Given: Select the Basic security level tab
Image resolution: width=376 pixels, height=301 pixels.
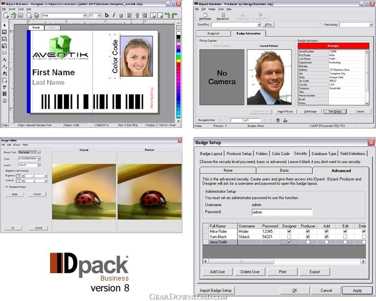Looking at the screenshot, I should [284, 170].
